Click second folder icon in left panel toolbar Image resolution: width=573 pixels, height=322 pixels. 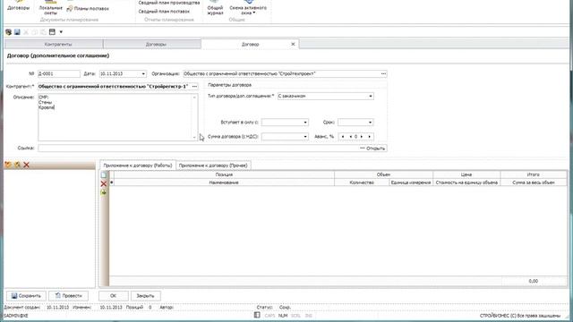coord(17,165)
